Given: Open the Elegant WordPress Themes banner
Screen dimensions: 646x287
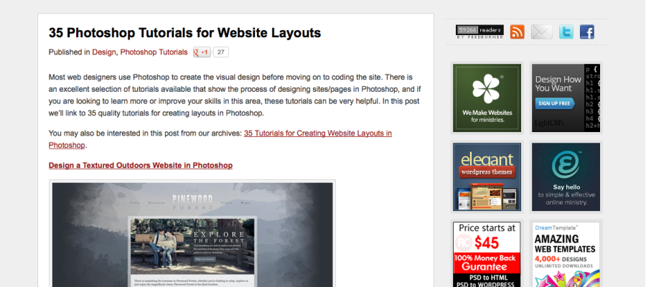Looking at the screenshot, I should coord(487,177).
